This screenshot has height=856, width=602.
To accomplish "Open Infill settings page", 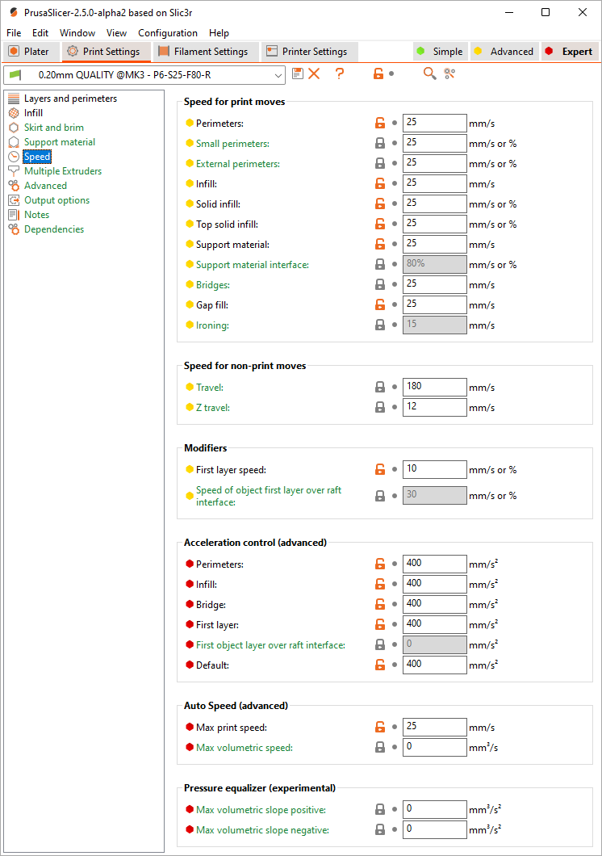I will point(33,112).
